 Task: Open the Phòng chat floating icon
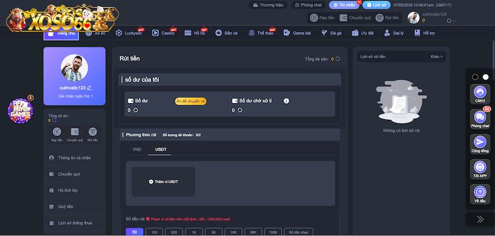coord(480,119)
